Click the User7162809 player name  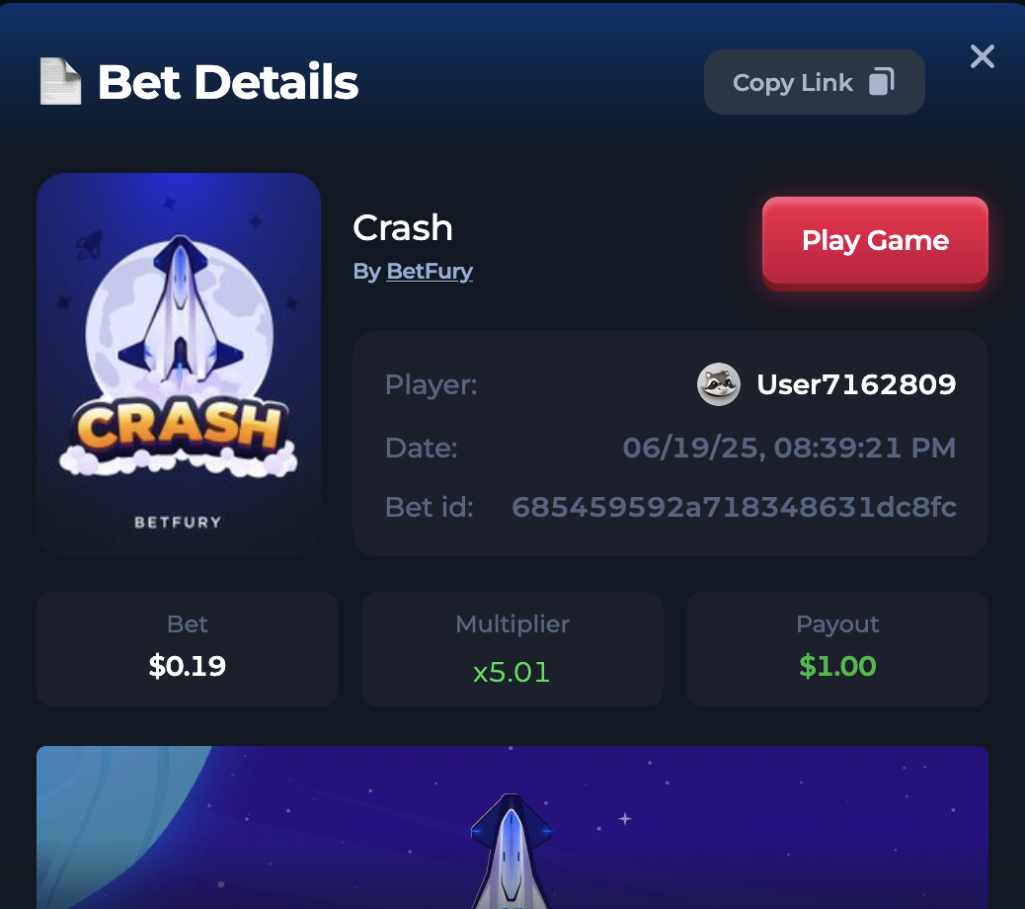tap(856, 384)
